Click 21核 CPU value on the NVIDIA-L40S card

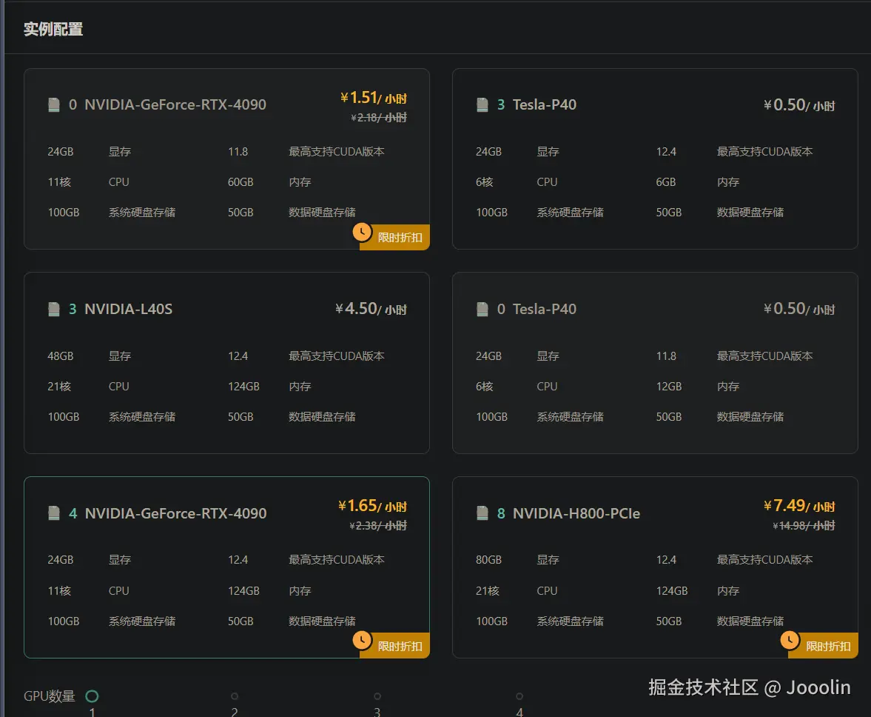point(59,387)
